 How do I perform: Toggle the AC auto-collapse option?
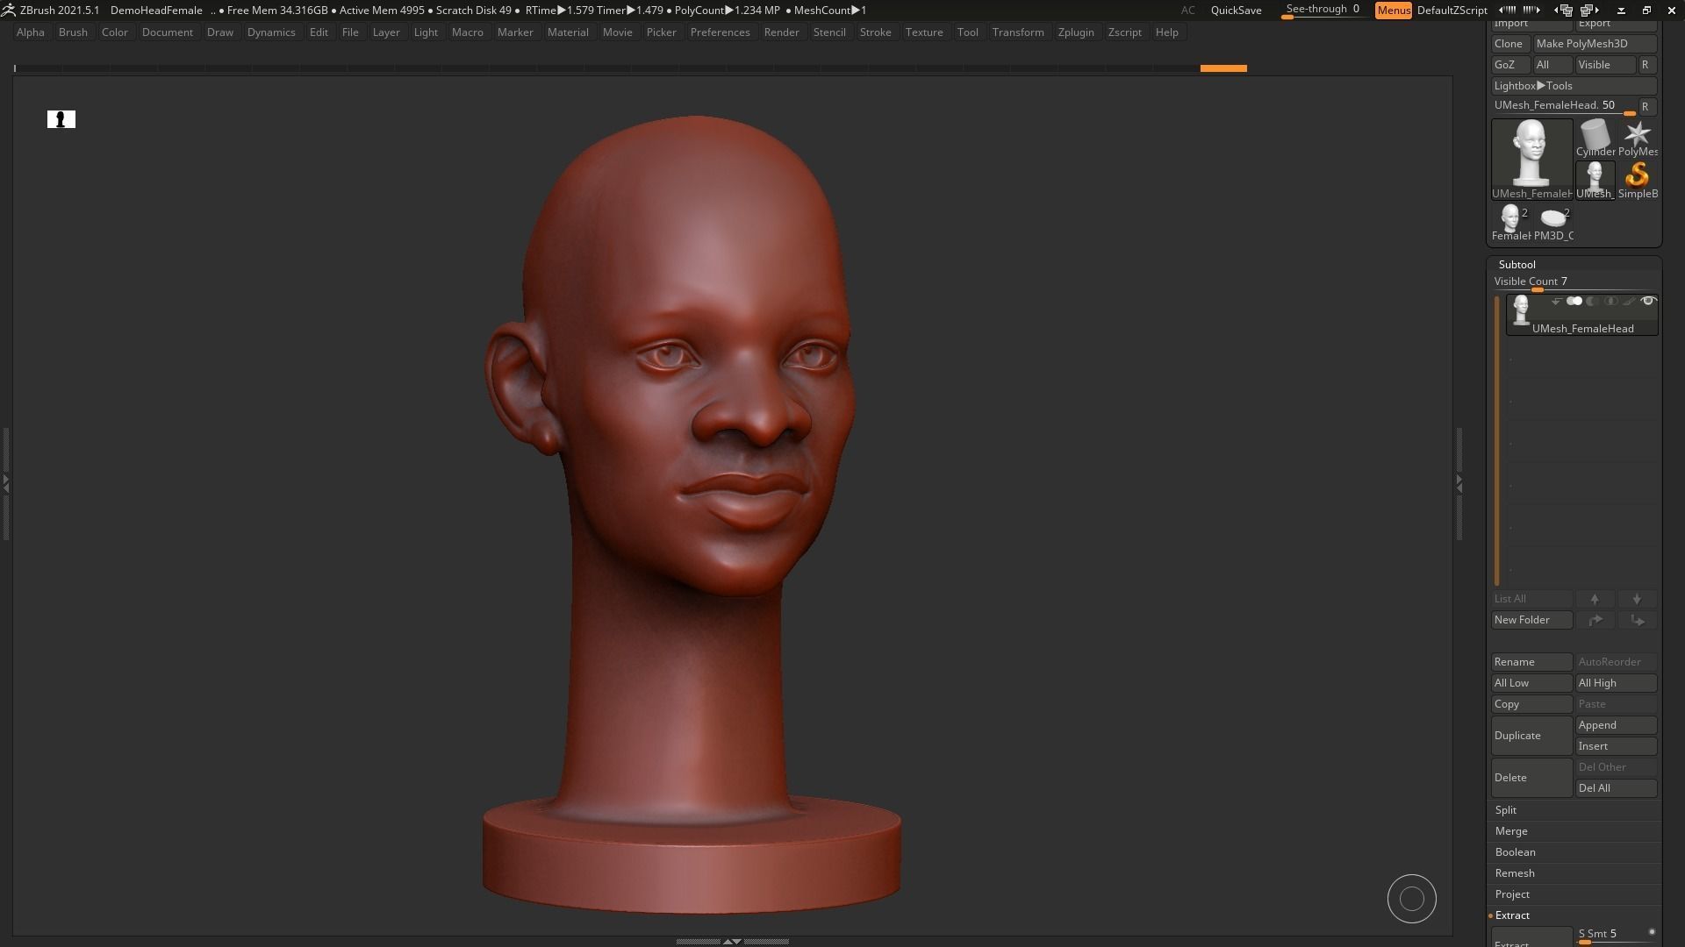[x=1187, y=11]
